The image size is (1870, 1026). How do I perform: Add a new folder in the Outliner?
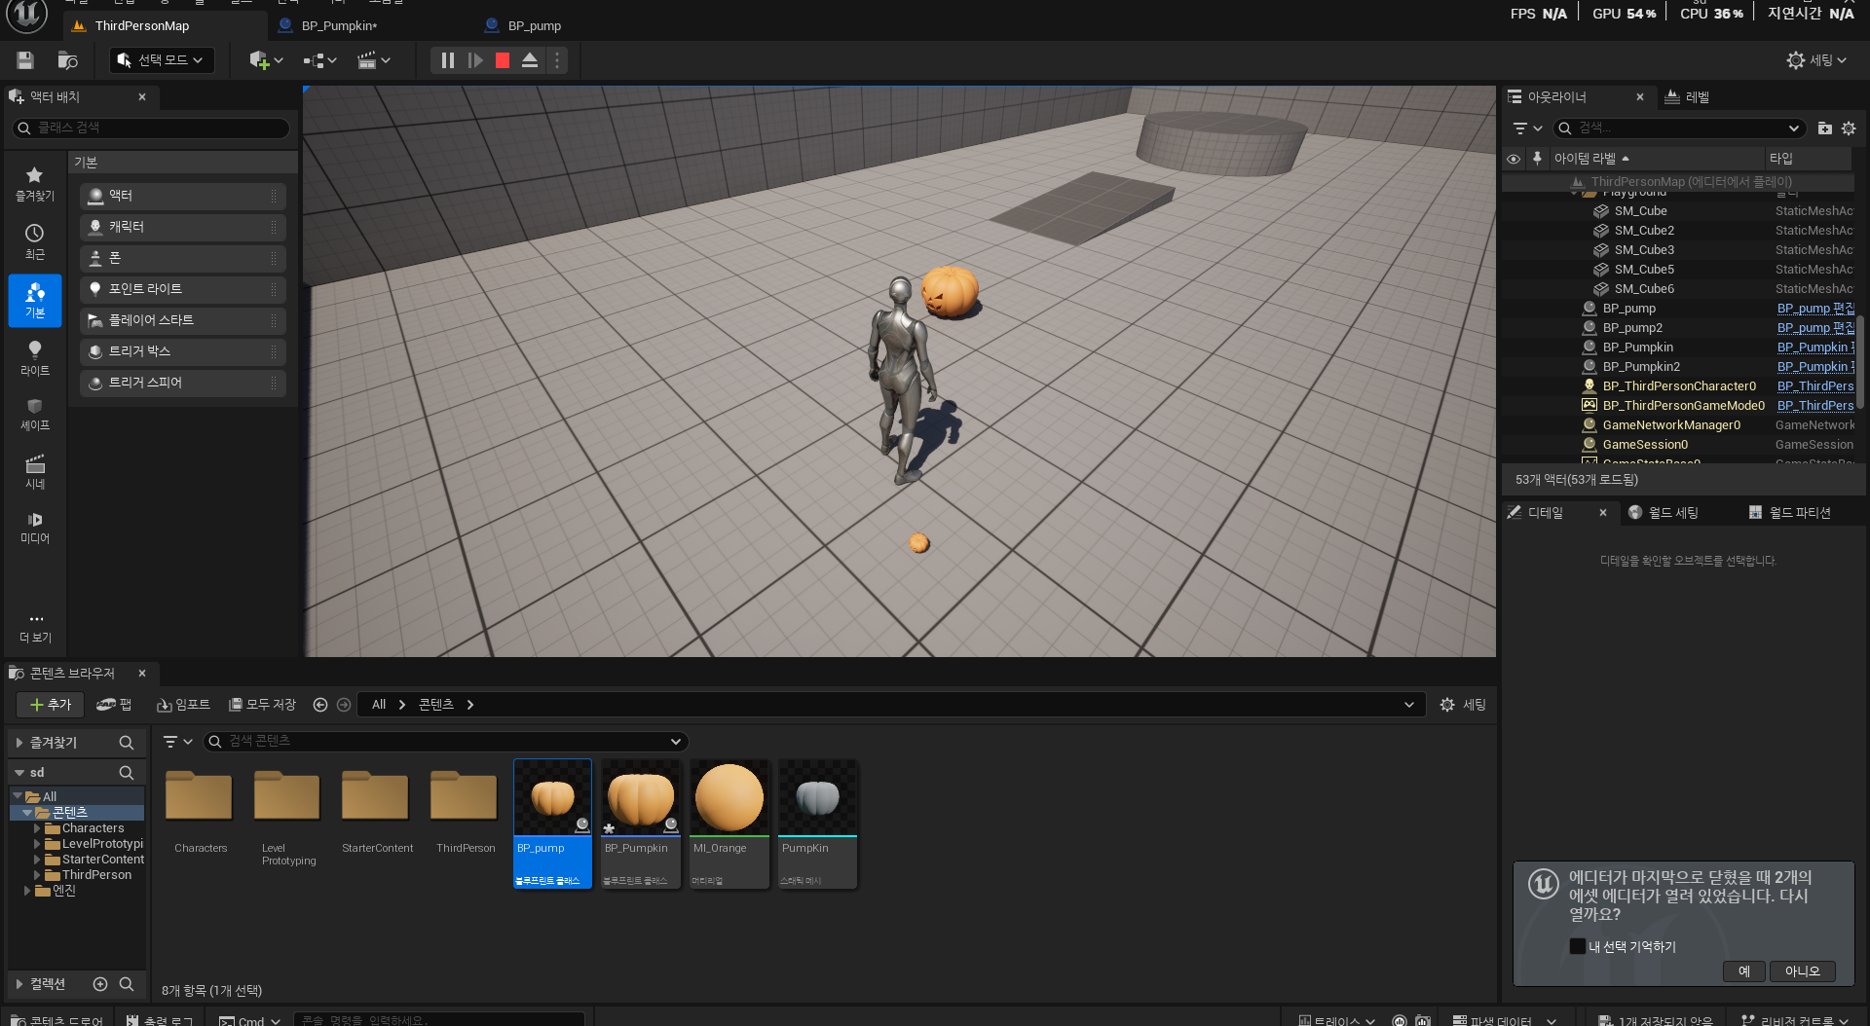(1825, 128)
